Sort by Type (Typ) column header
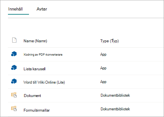The height and width of the screenshot is (117, 164). (110, 41)
